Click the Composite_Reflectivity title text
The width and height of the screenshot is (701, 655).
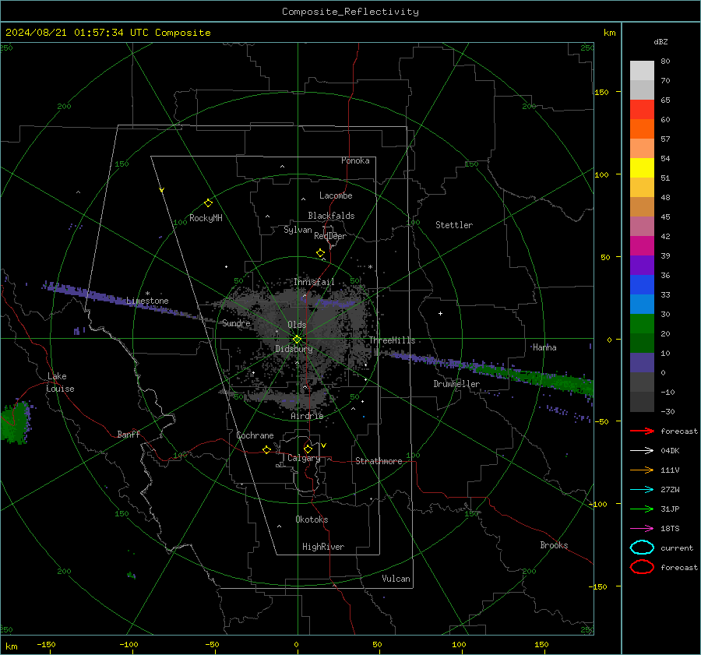[x=350, y=12]
